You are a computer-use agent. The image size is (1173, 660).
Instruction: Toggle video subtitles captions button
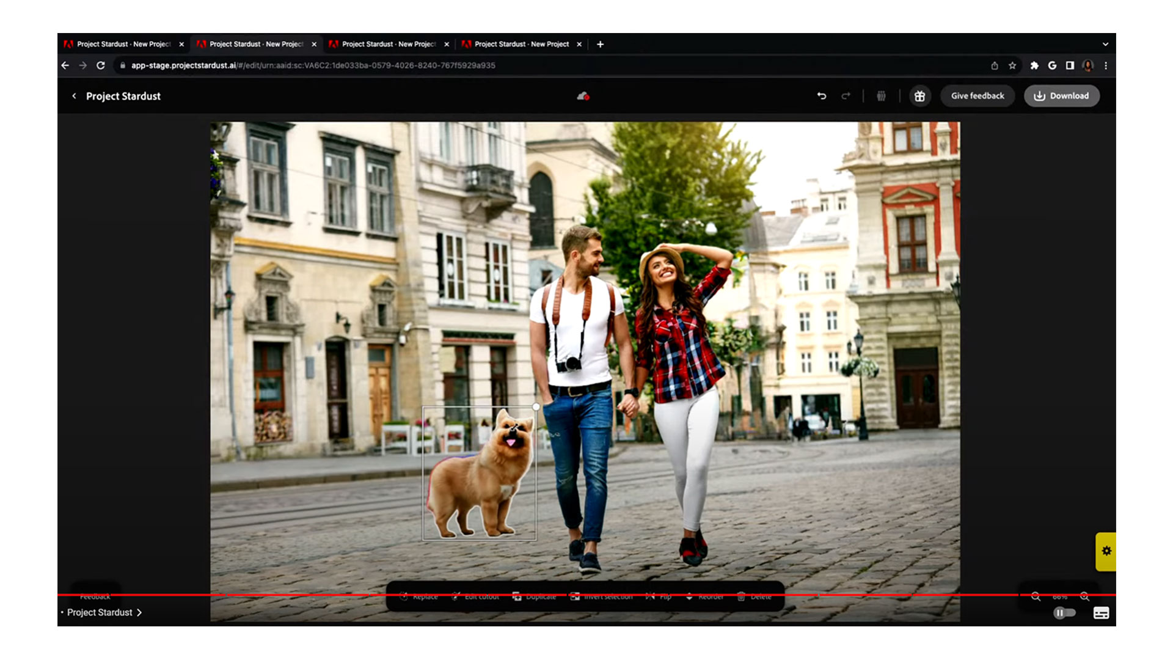tap(1101, 613)
